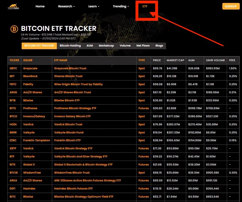Image resolution: width=242 pixels, height=202 pixels.
Task: Click the Hashdex issuer cell
Action: click(29, 189)
